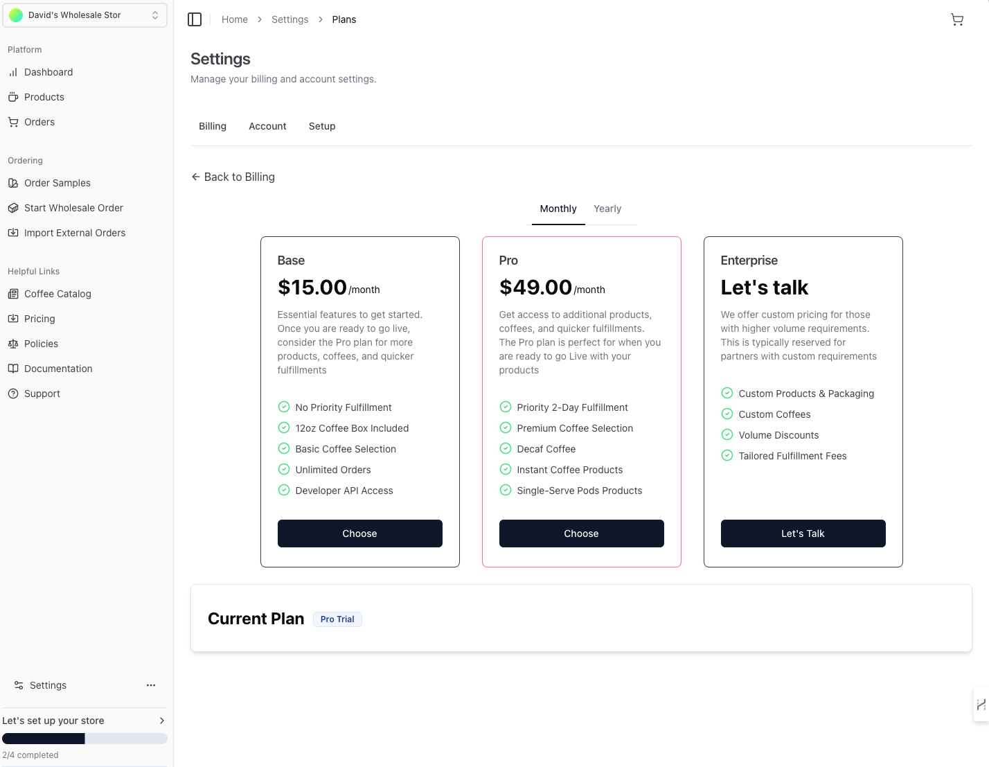This screenshot has width=989, height=767.
Task: Switch to the Setup tab
Action: click(322, 126)
